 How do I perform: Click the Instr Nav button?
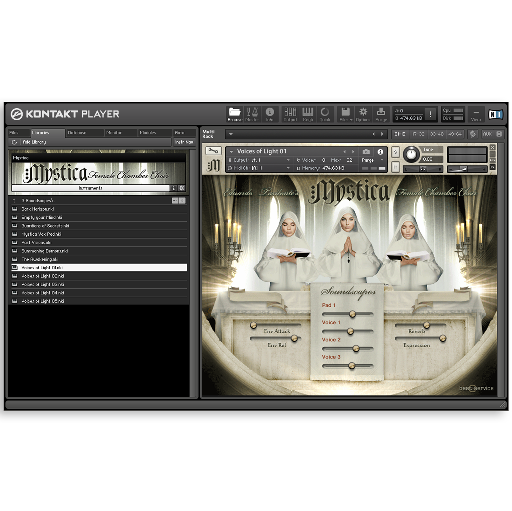click(184, 142)
